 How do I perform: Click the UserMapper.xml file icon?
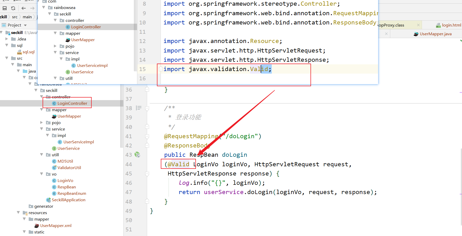37,225
